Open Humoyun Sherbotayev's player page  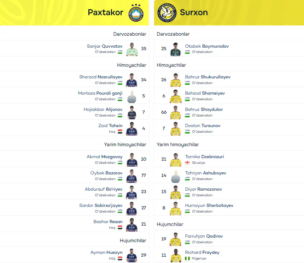point(209,205)
